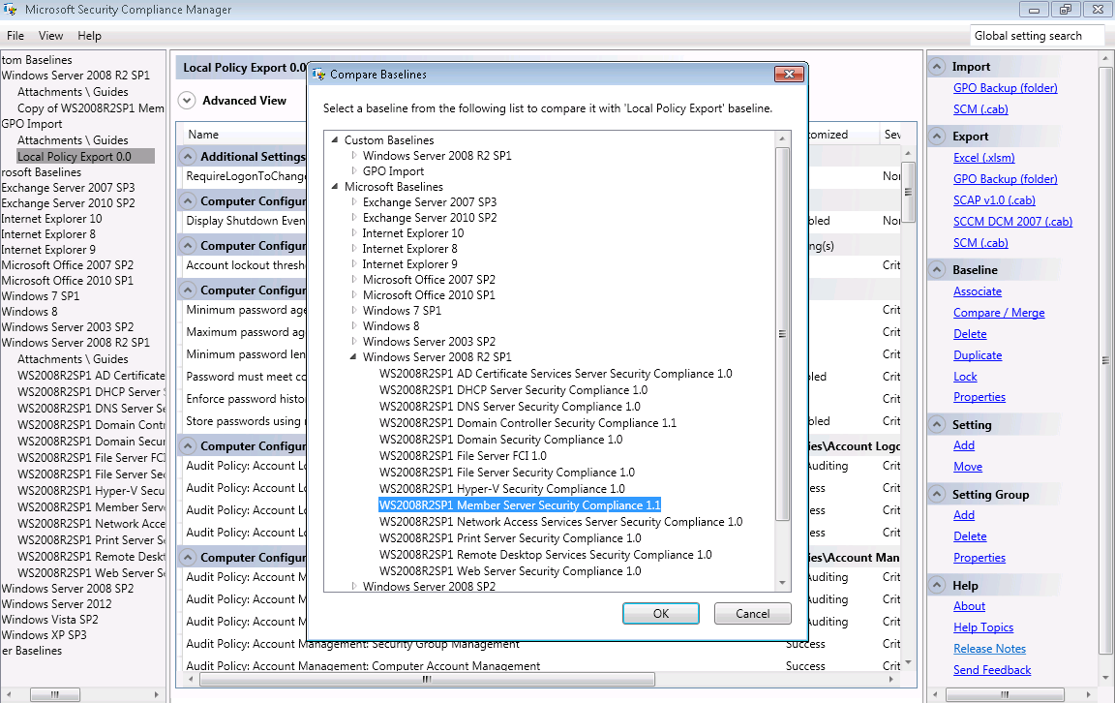The height and width of the screenshot is (703, 1115).
Task: Select Enforce password history setting row
Action: 245,398
